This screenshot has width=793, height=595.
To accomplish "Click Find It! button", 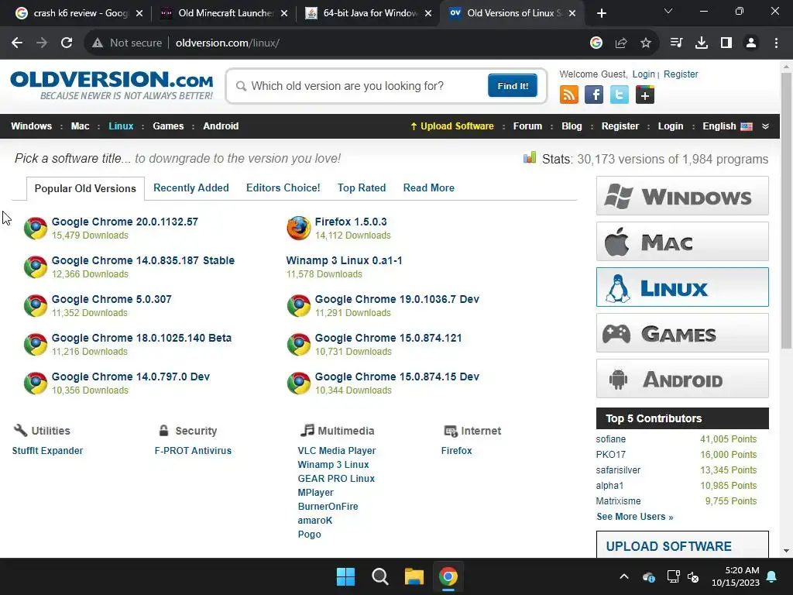I will 513,85.
